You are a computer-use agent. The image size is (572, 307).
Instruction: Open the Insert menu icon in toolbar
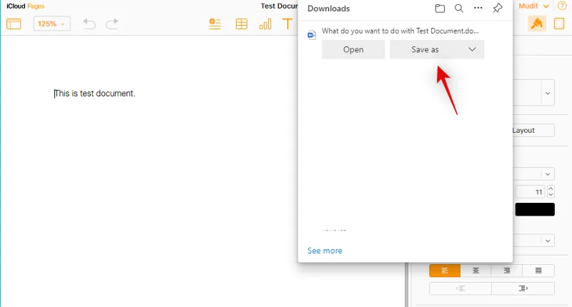[x=215, y=24]
